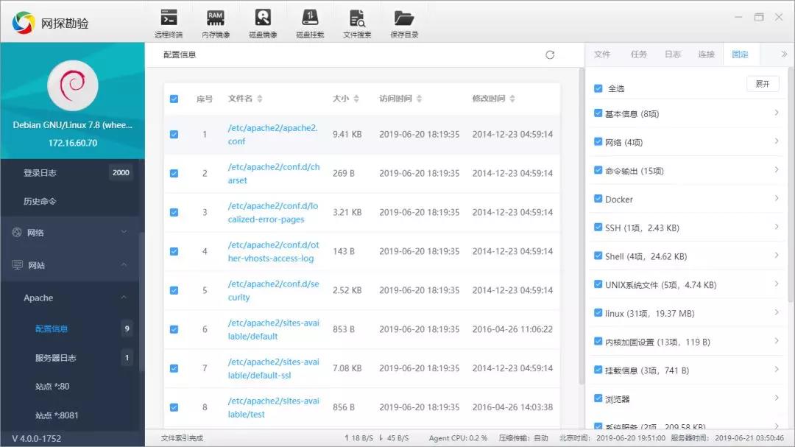Expand the 基本信息 category details
This screenshot has height=447, width=795.
point(778,113)
